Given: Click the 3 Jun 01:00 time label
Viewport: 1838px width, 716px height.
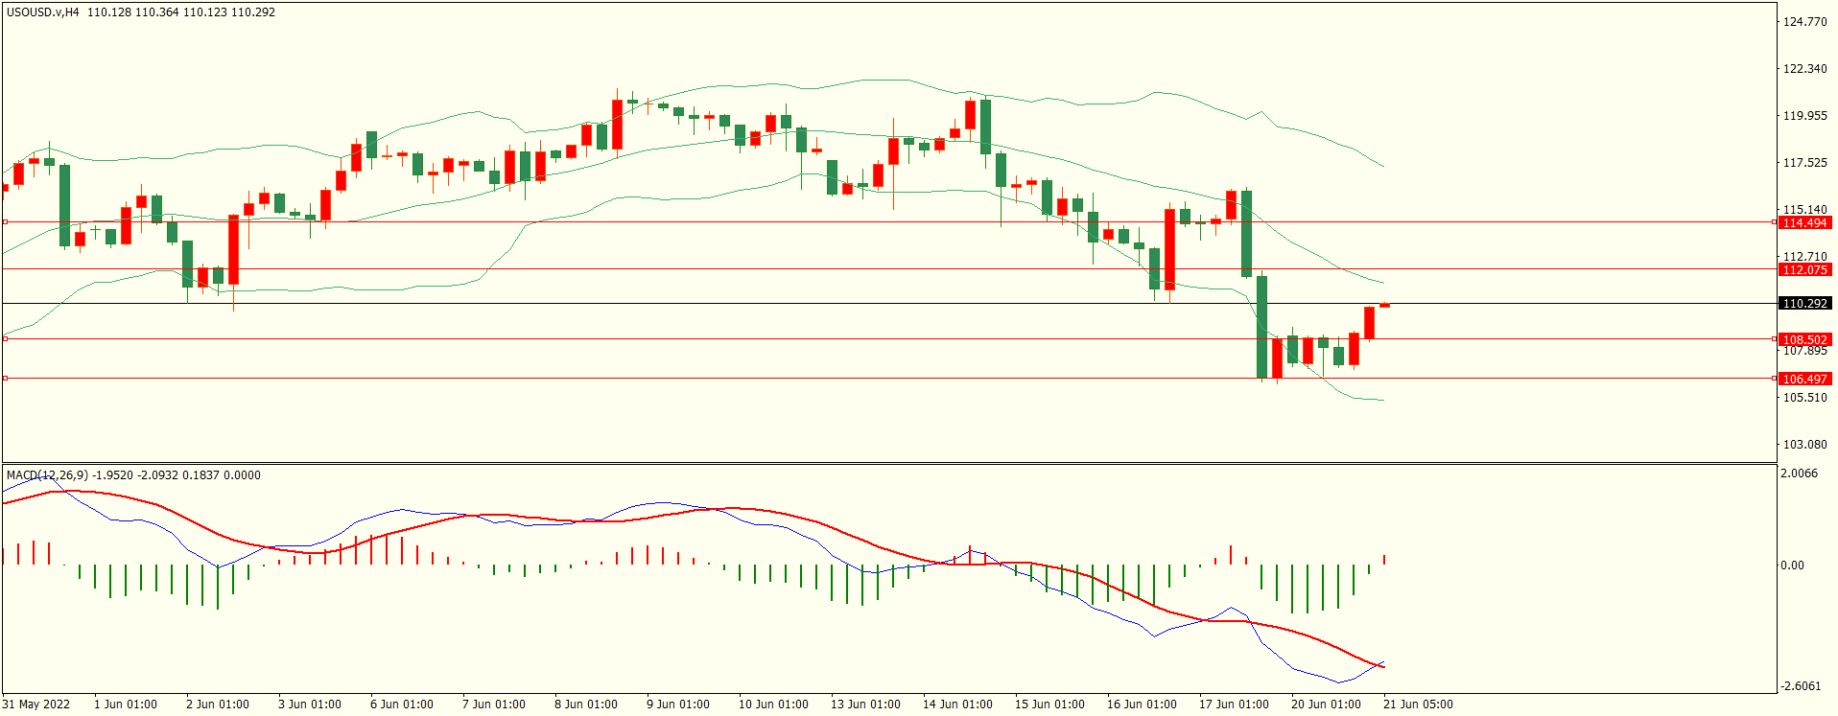Looking at the screenshot, I should tap(310, 704).
